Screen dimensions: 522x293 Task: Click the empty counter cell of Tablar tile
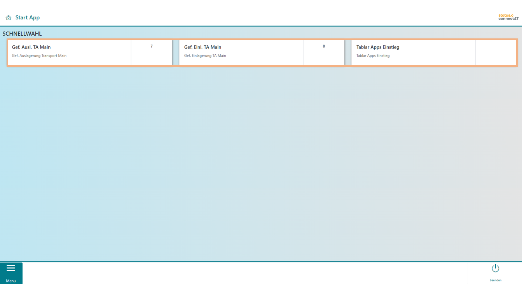pyautogui.click(x=496, y=52)
